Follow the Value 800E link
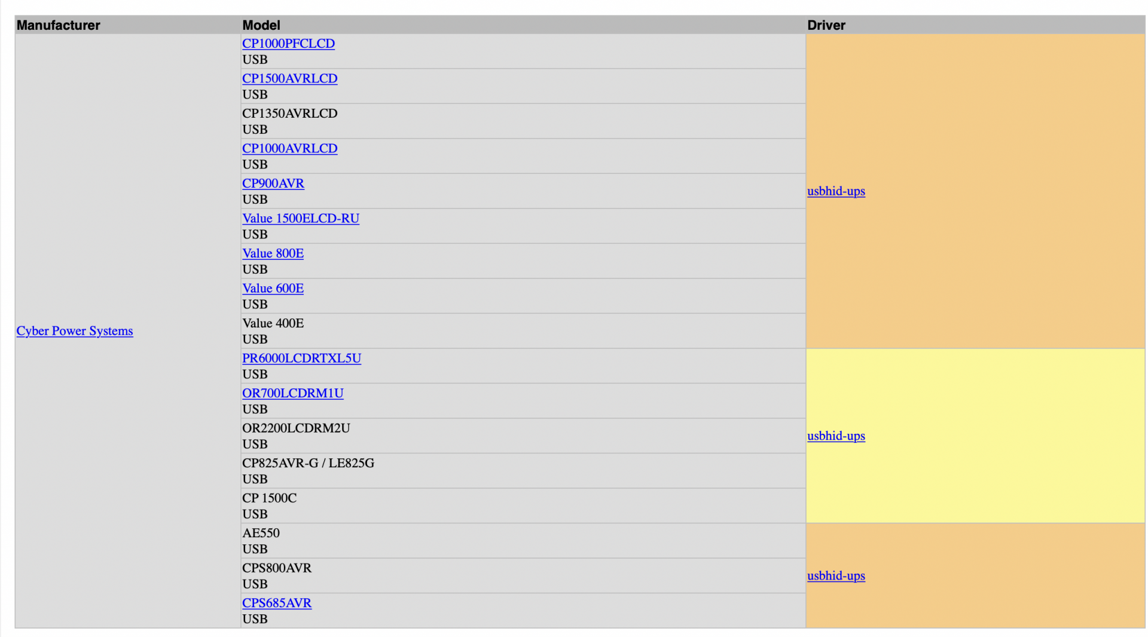Screen dimensions: 1148x637 (273, 253)
